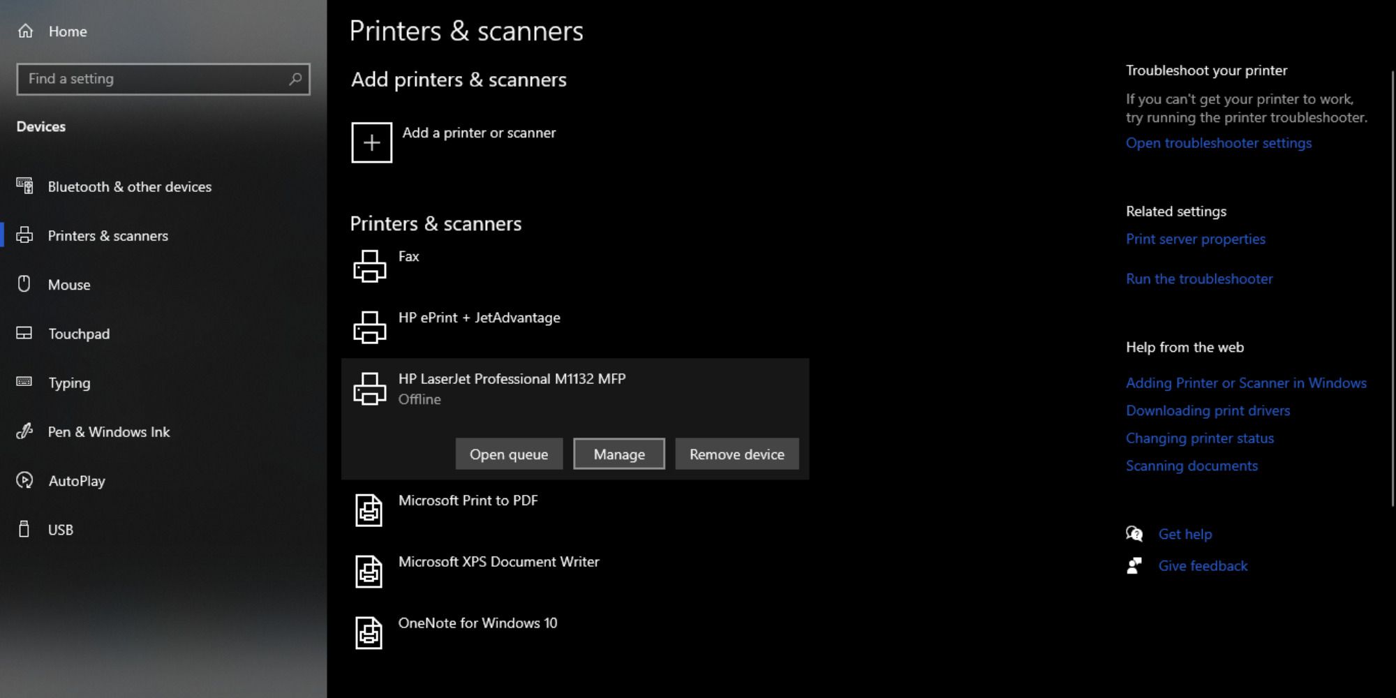Click the Printers & scanners sidebar icon
The image size is (1396, 698).
[x=24, y=235]
